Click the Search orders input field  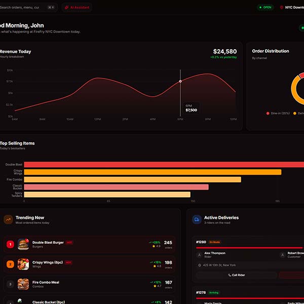[28, 8]
